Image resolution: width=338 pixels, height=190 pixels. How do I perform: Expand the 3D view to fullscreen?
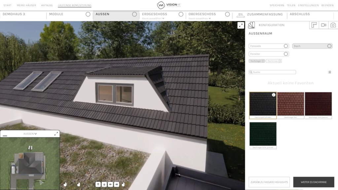coord(241,25)
